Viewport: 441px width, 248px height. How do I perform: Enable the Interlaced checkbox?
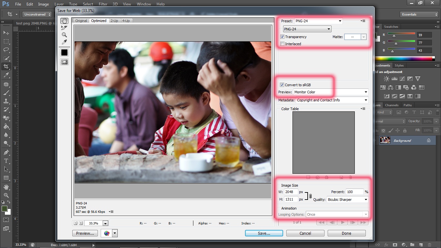pos(282,44)
